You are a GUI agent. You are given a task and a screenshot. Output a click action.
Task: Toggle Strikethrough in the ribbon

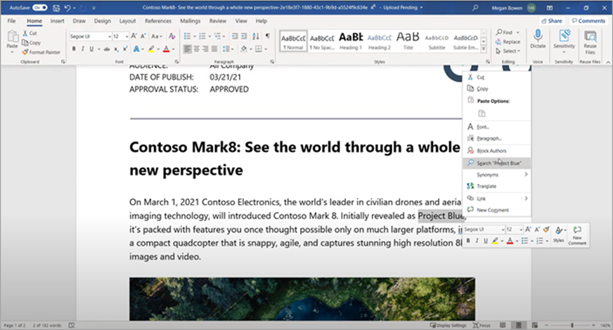[x=106, y=49]
